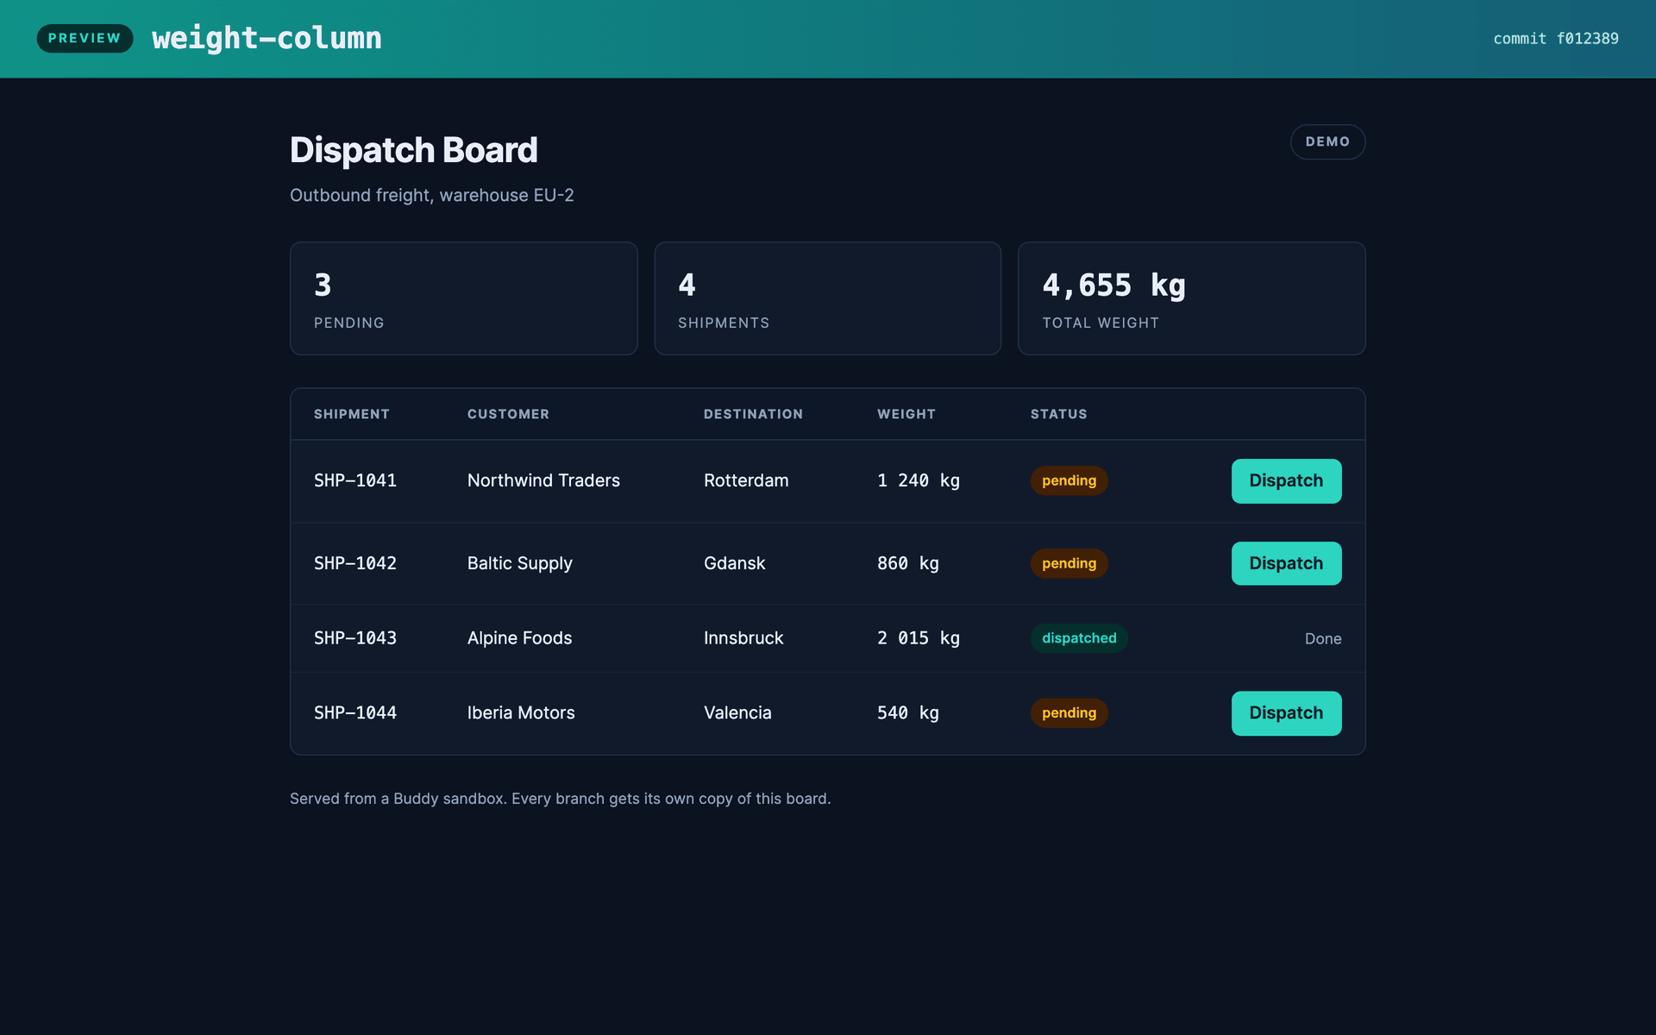Select shipment ID SHP-1043
The height and width of the screenshot is (1035, 1656).
pyautogui.click(x=355, y=638)
